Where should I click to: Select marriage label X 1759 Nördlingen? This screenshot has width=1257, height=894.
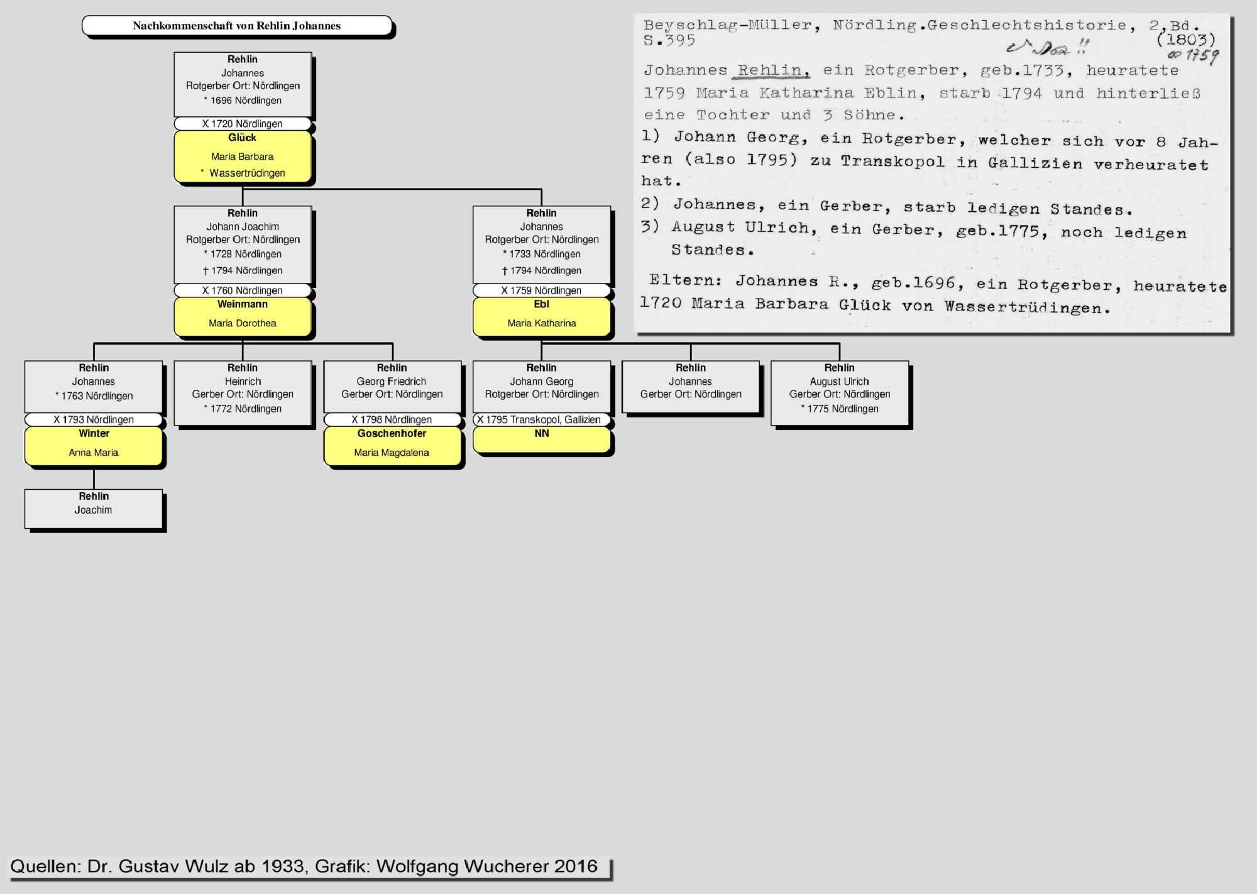click(x=542, y=290)
